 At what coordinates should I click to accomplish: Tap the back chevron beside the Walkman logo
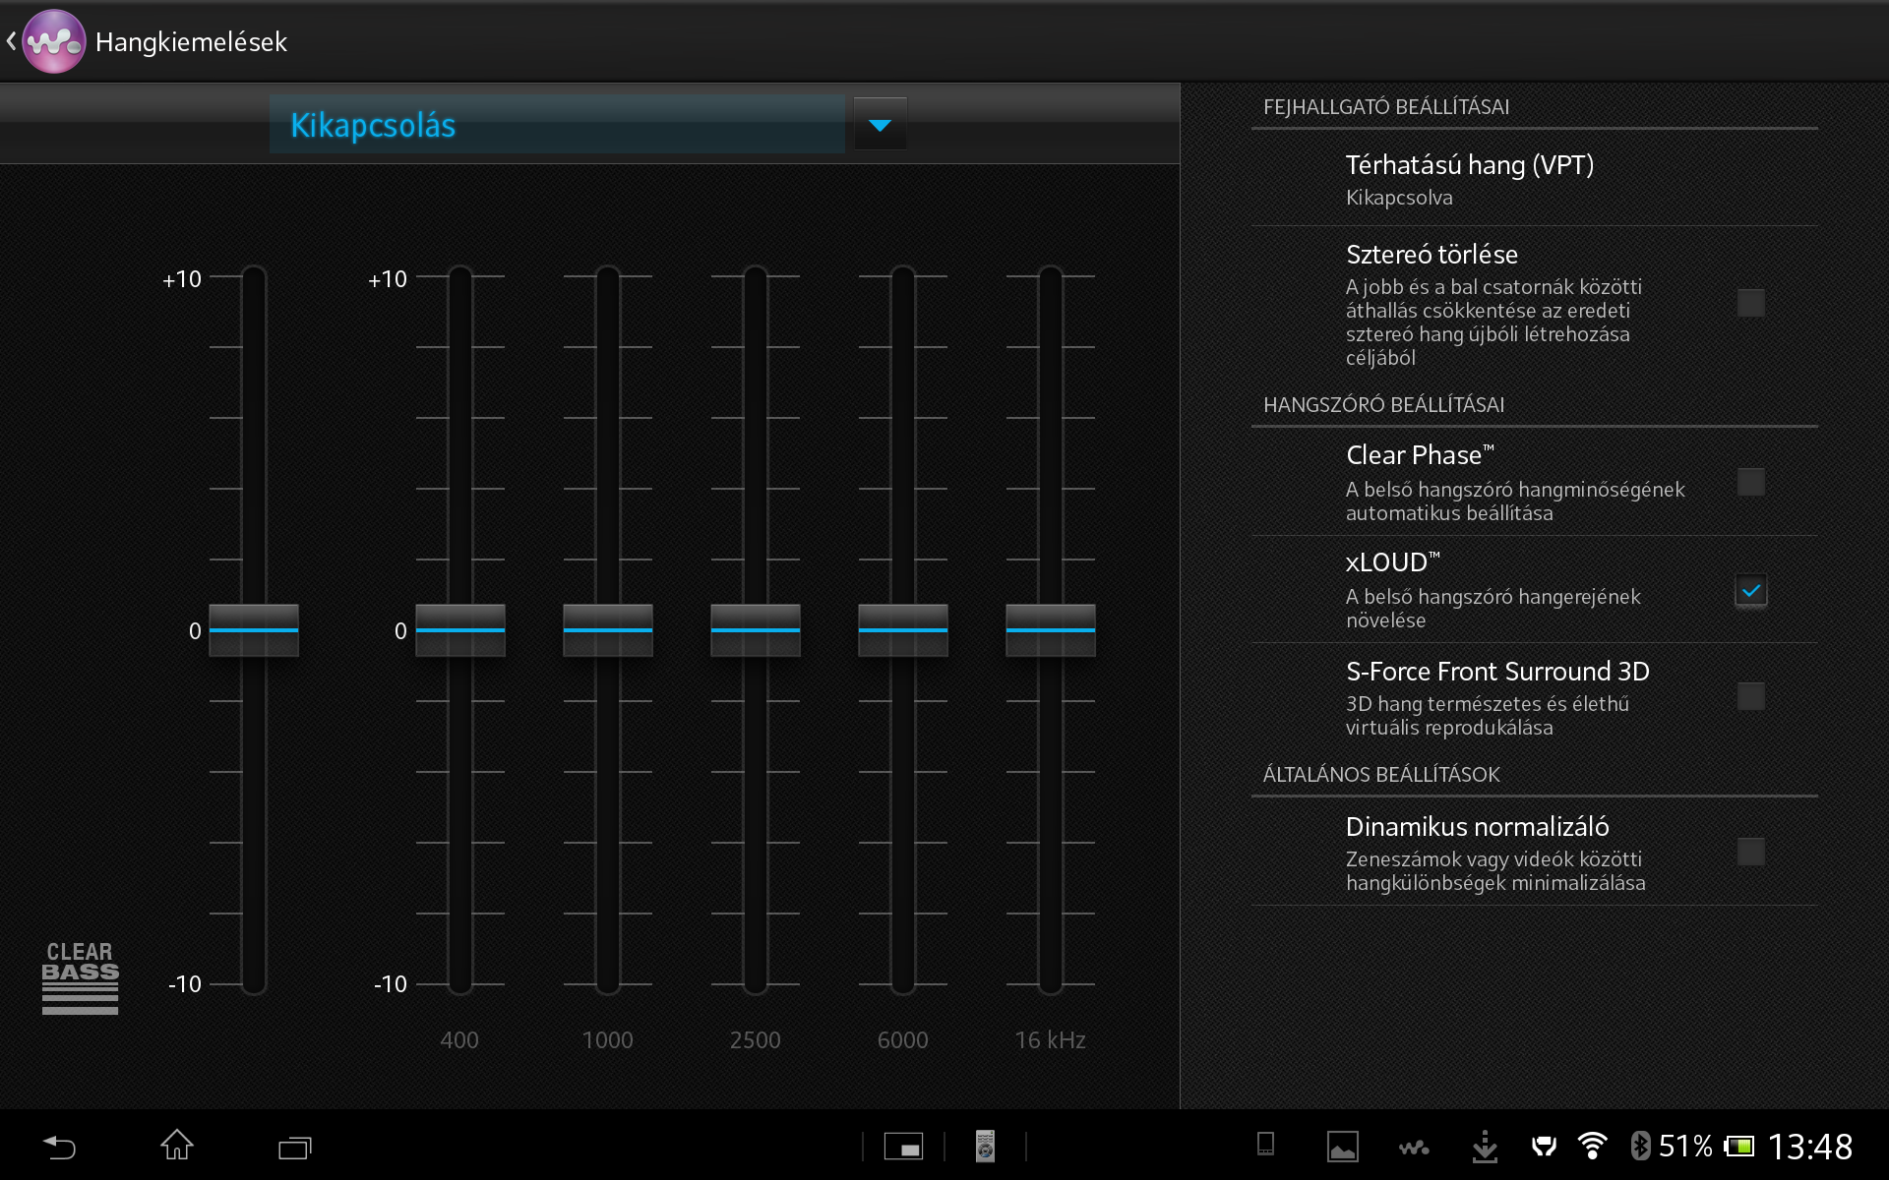(x=12, y=41)
